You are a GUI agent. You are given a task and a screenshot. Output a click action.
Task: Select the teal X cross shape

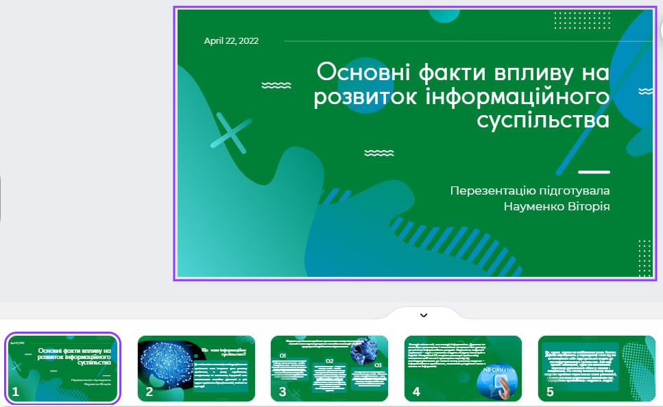tap(231, 133)
